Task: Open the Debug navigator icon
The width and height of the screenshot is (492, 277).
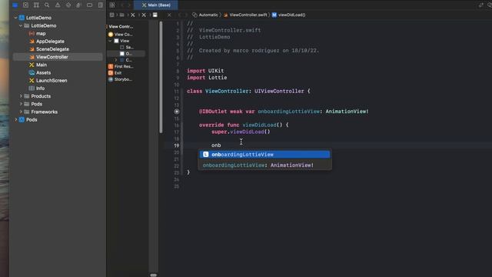Action: [x=78, y=5]
